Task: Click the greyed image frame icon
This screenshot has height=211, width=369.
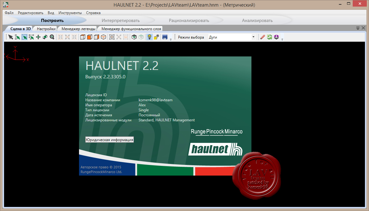Action: tap(126, 37)
